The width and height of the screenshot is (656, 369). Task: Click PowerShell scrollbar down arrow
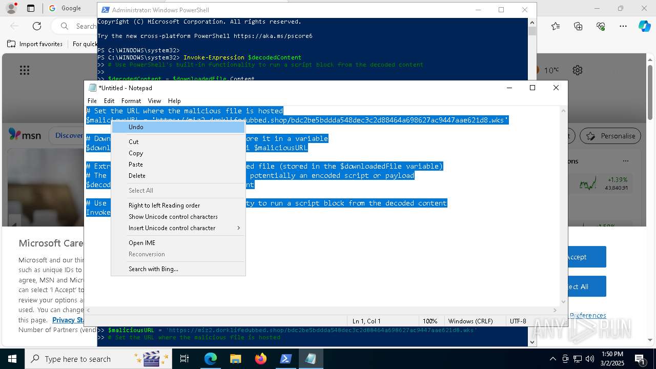[x=532, y=342]
